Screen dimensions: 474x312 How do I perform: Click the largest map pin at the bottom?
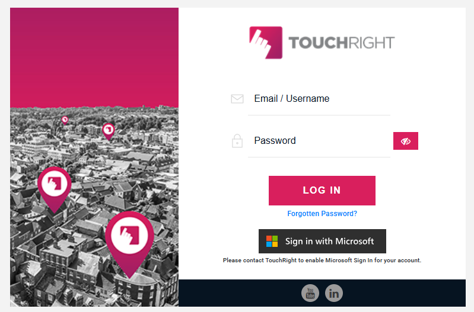click(x=129, y=237)
